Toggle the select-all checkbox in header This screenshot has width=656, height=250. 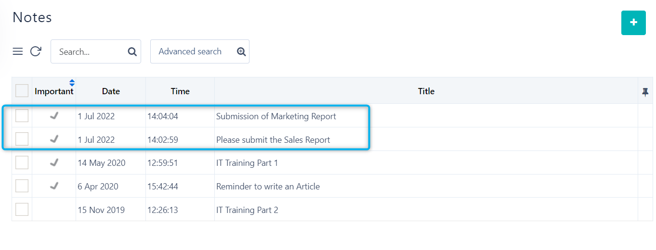(x=22, y=91)
